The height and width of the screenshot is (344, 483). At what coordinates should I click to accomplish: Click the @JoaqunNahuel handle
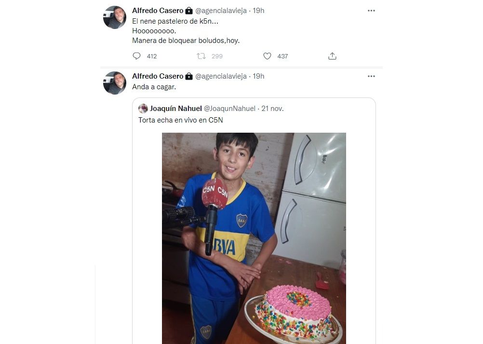point(229,109)
